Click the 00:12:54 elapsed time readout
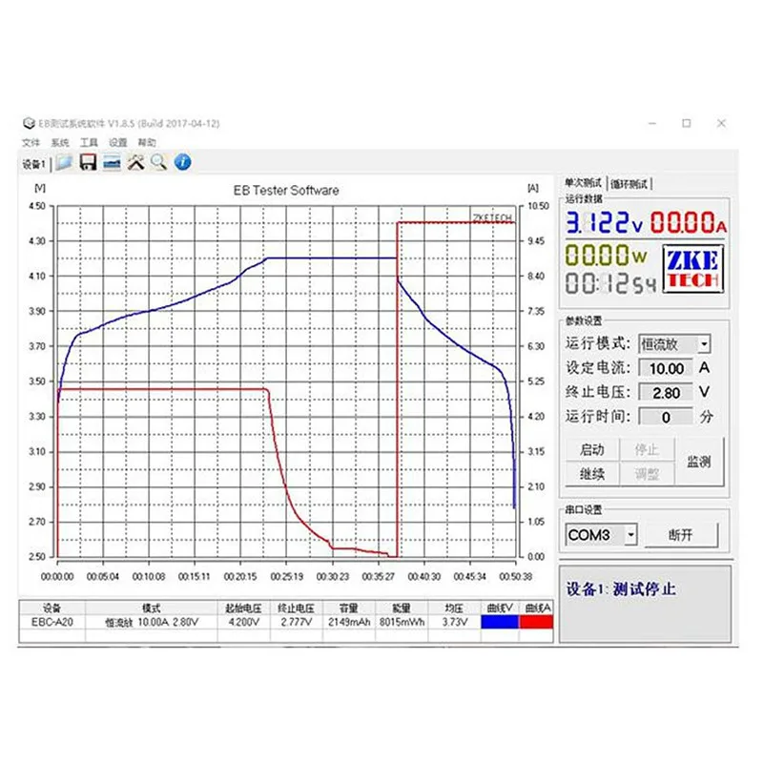Image resolution: width=763 pixels, height=763 pixels. 610,283
